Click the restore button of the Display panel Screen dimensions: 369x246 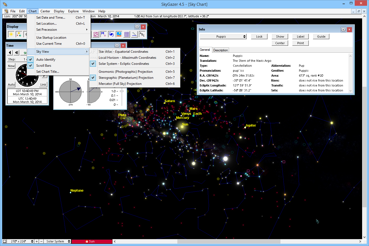[x=137, y=27]
